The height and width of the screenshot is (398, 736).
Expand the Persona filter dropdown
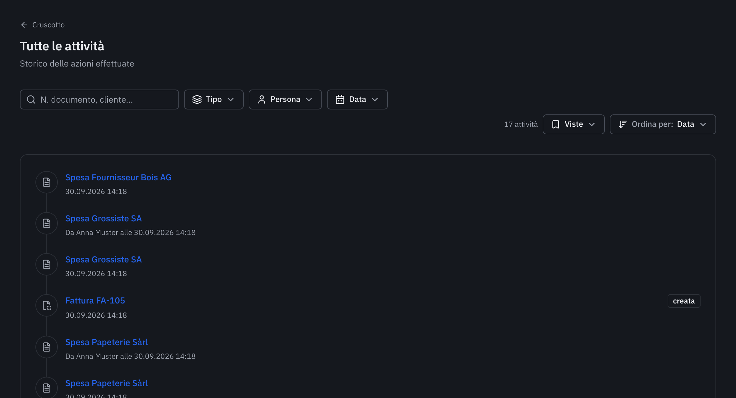285,99
